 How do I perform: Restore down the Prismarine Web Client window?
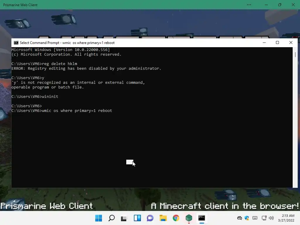coord(280,5)
